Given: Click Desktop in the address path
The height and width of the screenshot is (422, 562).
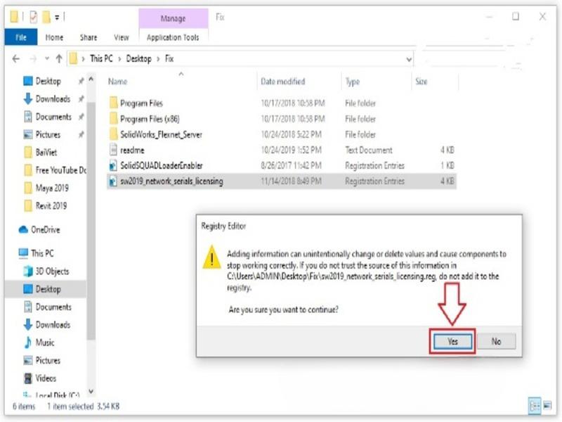Looking at the screenshot, I should point(138,58).
